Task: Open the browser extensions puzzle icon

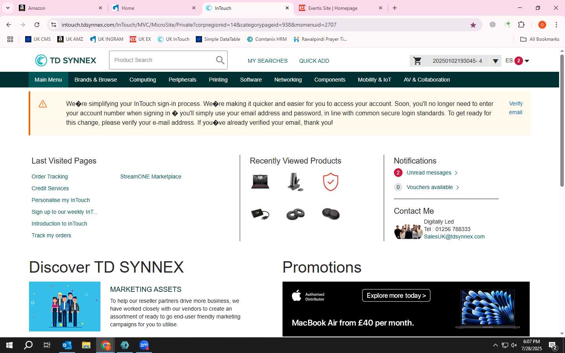Action: [521, 25]
